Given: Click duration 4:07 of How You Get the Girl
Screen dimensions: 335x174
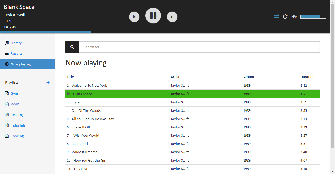Looking at the screenshot, I should 304,160.
